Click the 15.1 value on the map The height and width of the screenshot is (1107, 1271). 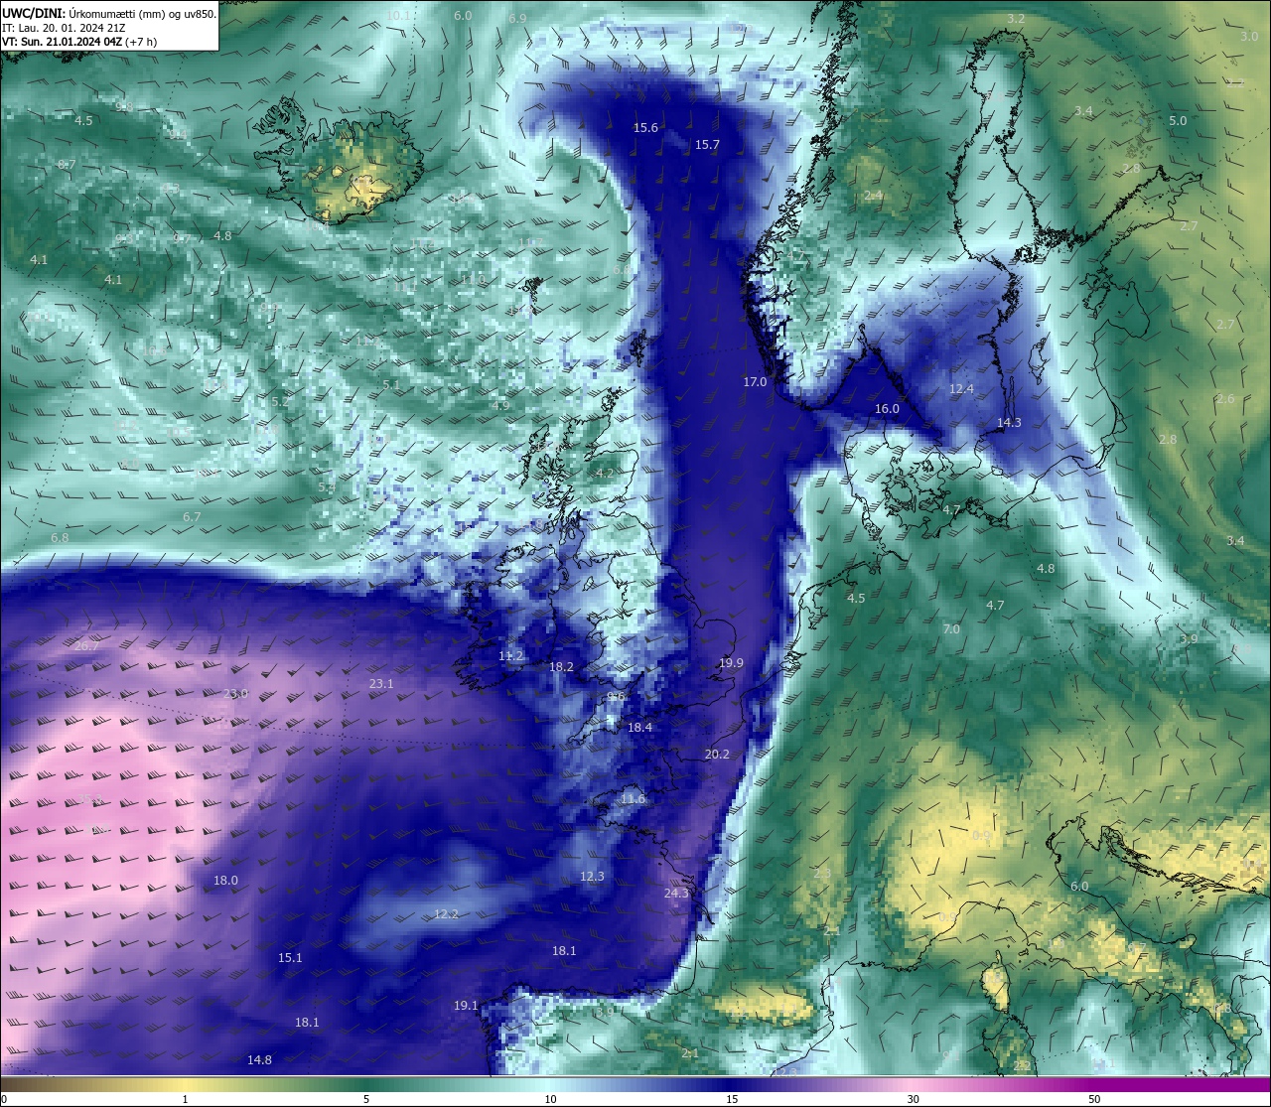click(290, 958)
